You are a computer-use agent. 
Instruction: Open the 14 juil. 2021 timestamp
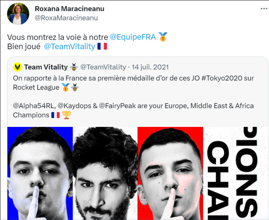coord(150,67)
